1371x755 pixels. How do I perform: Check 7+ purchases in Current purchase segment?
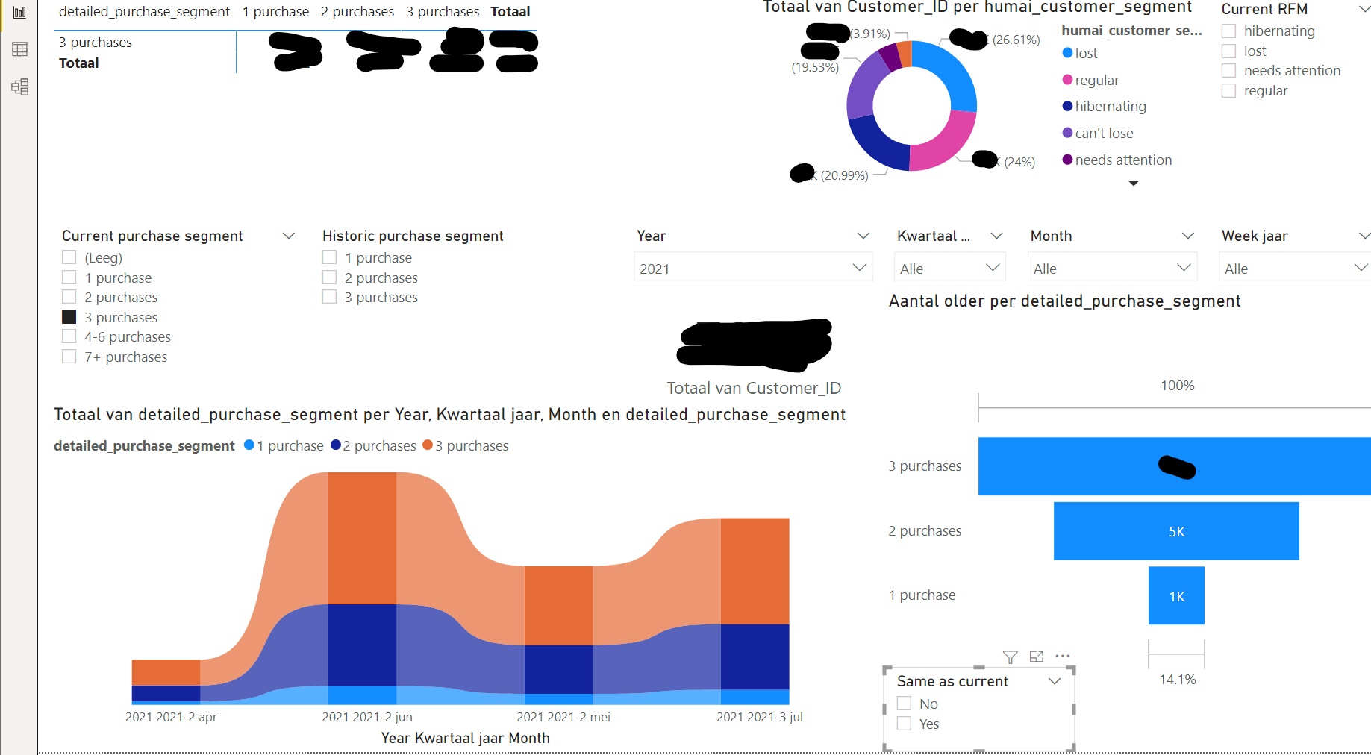tap(69, 357)
